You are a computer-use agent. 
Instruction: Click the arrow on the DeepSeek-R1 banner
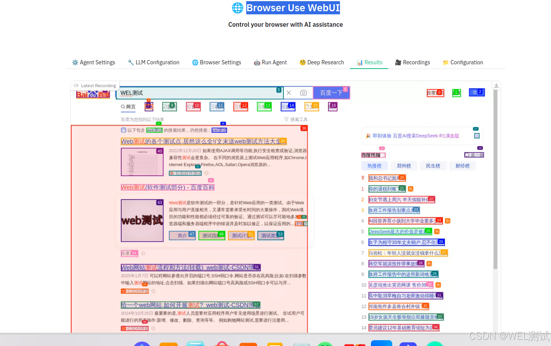tap(477, 136)
